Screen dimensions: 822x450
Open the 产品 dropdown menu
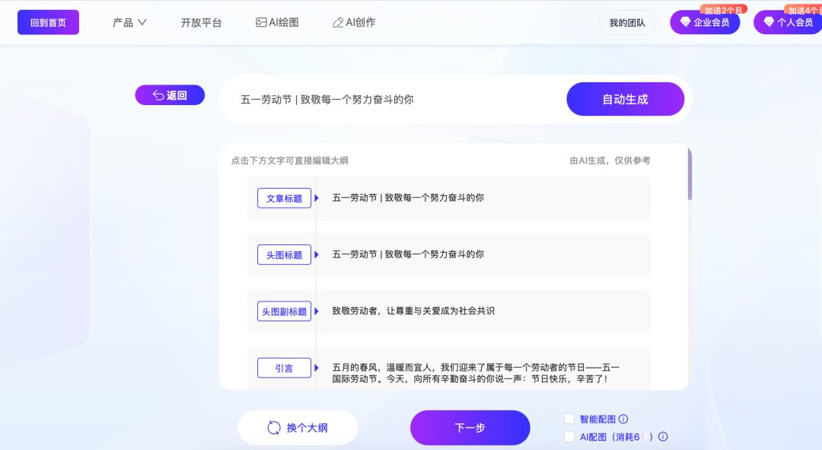click(x=129, y=23)
